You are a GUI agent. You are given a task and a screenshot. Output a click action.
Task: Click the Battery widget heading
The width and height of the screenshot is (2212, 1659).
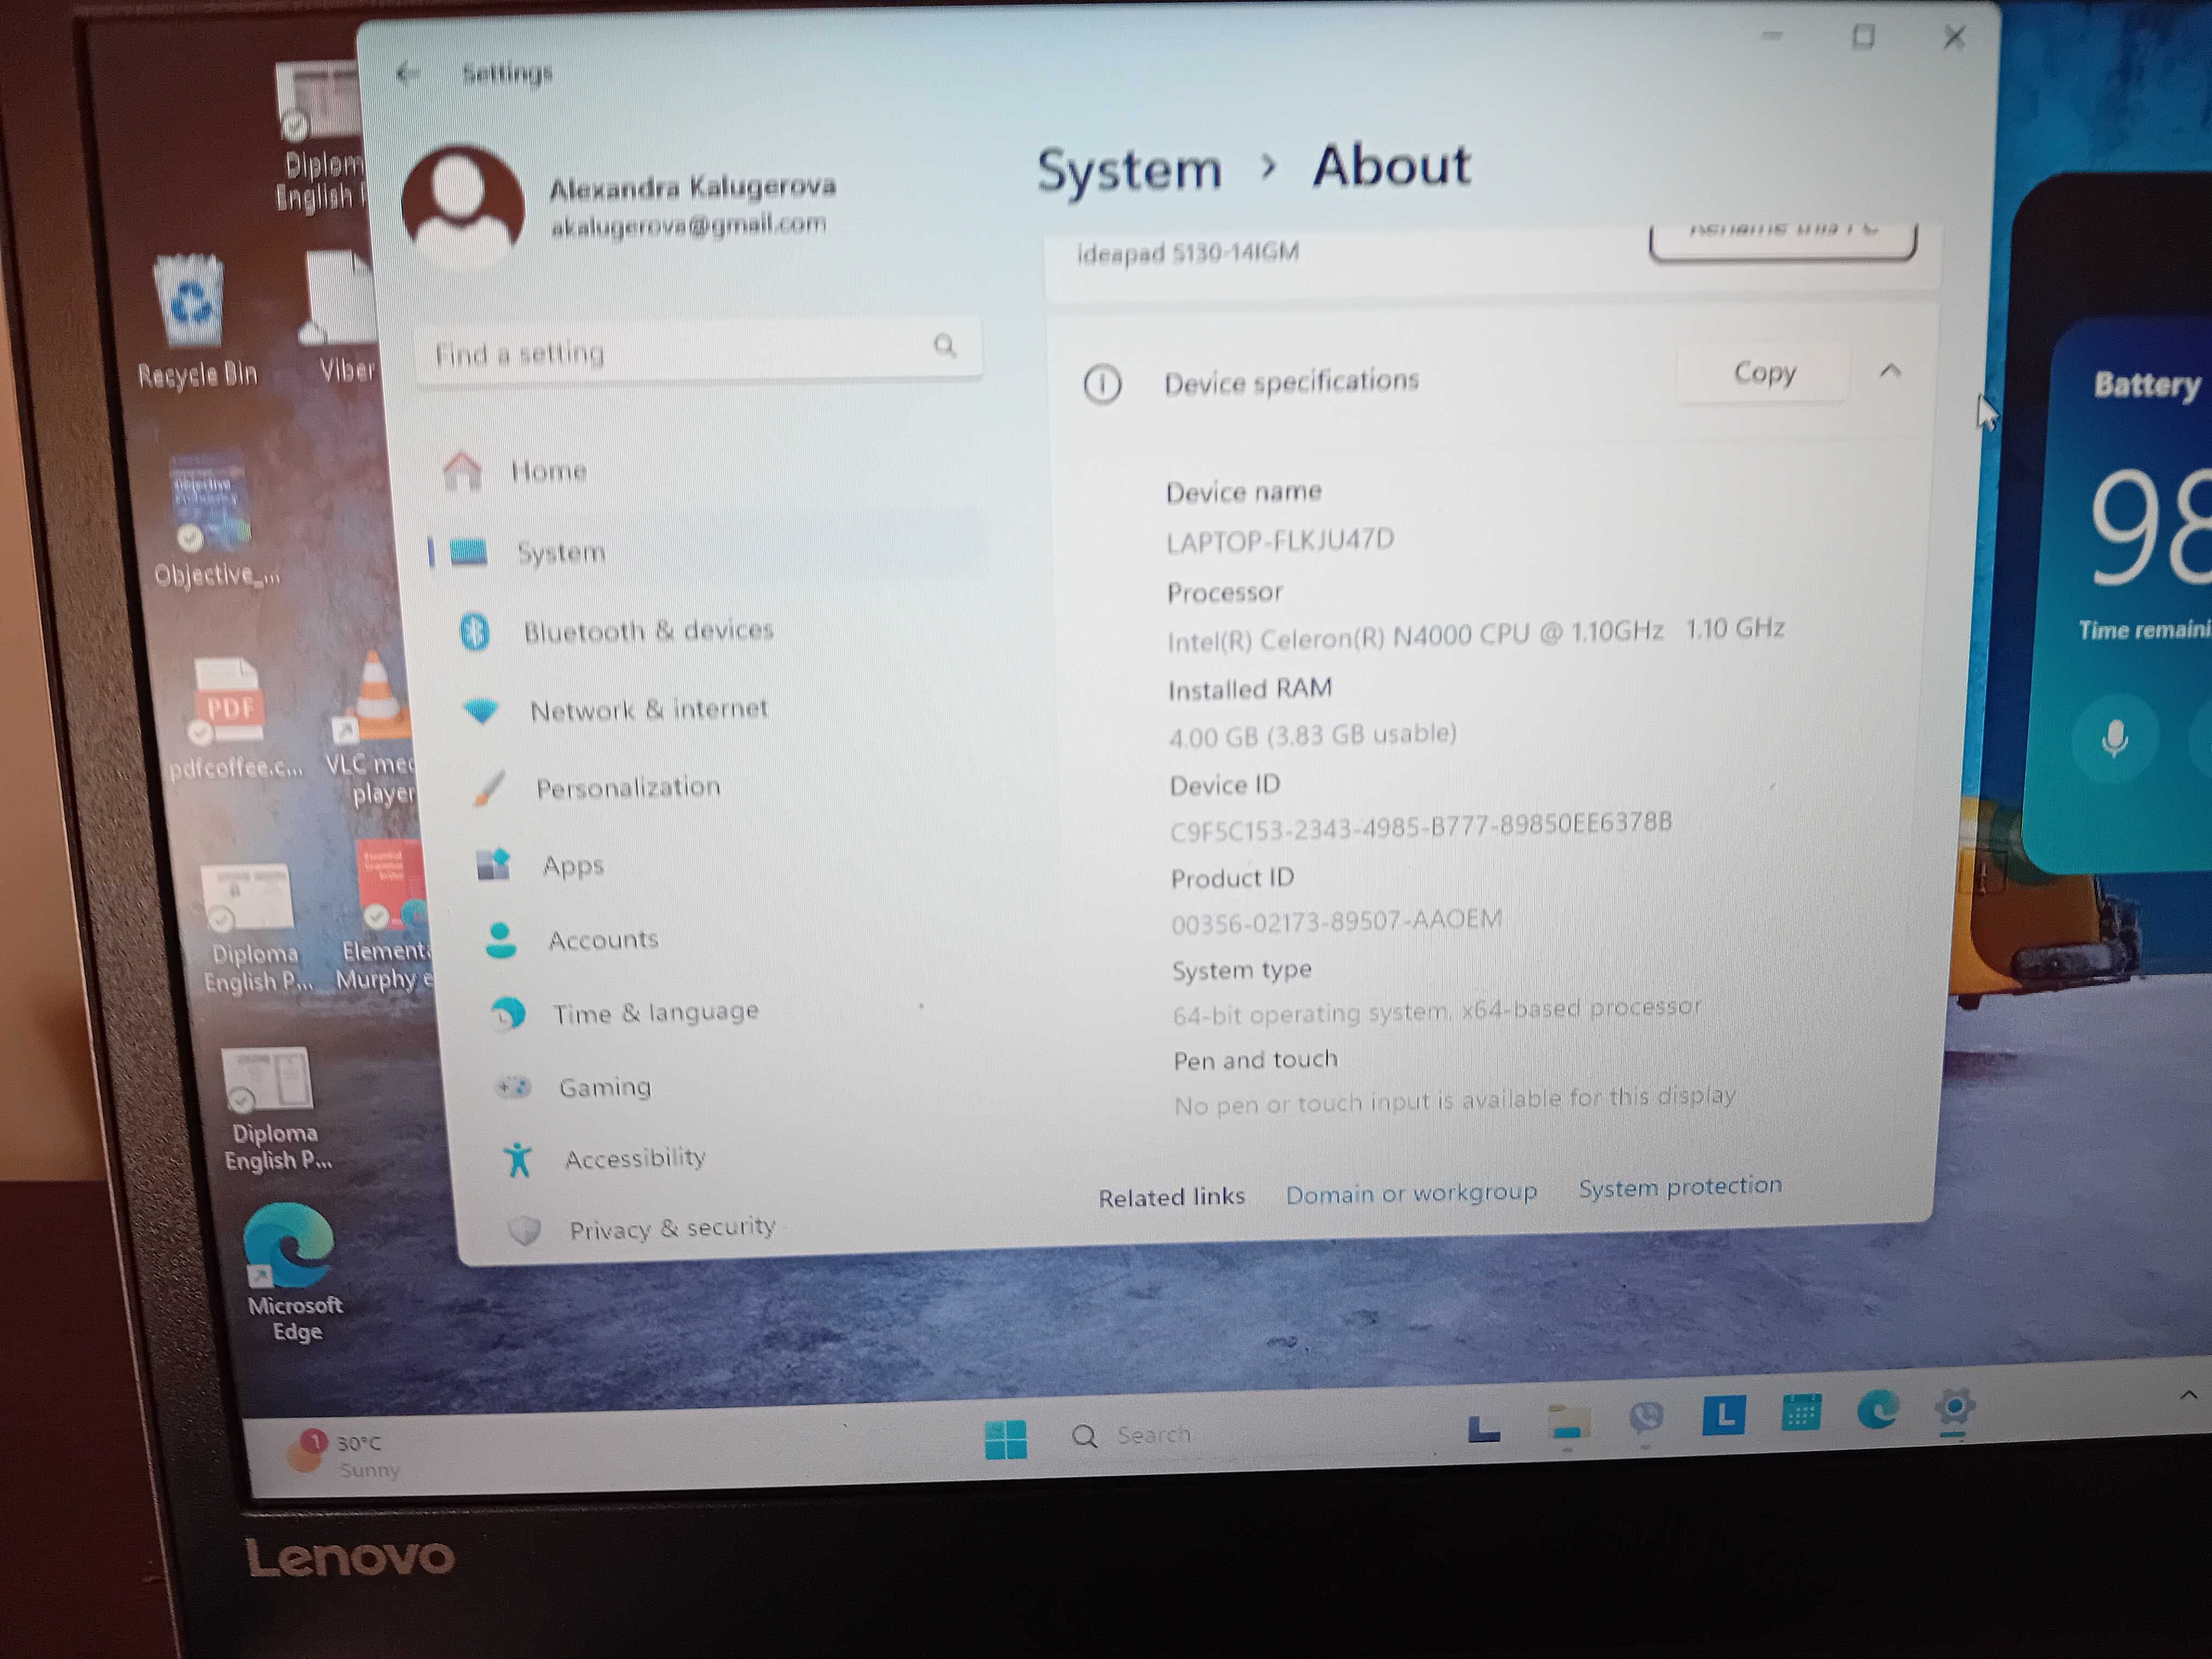(2147, 385)
